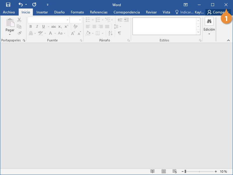
Task: Toggle Italic formatting
Action: 37,27
